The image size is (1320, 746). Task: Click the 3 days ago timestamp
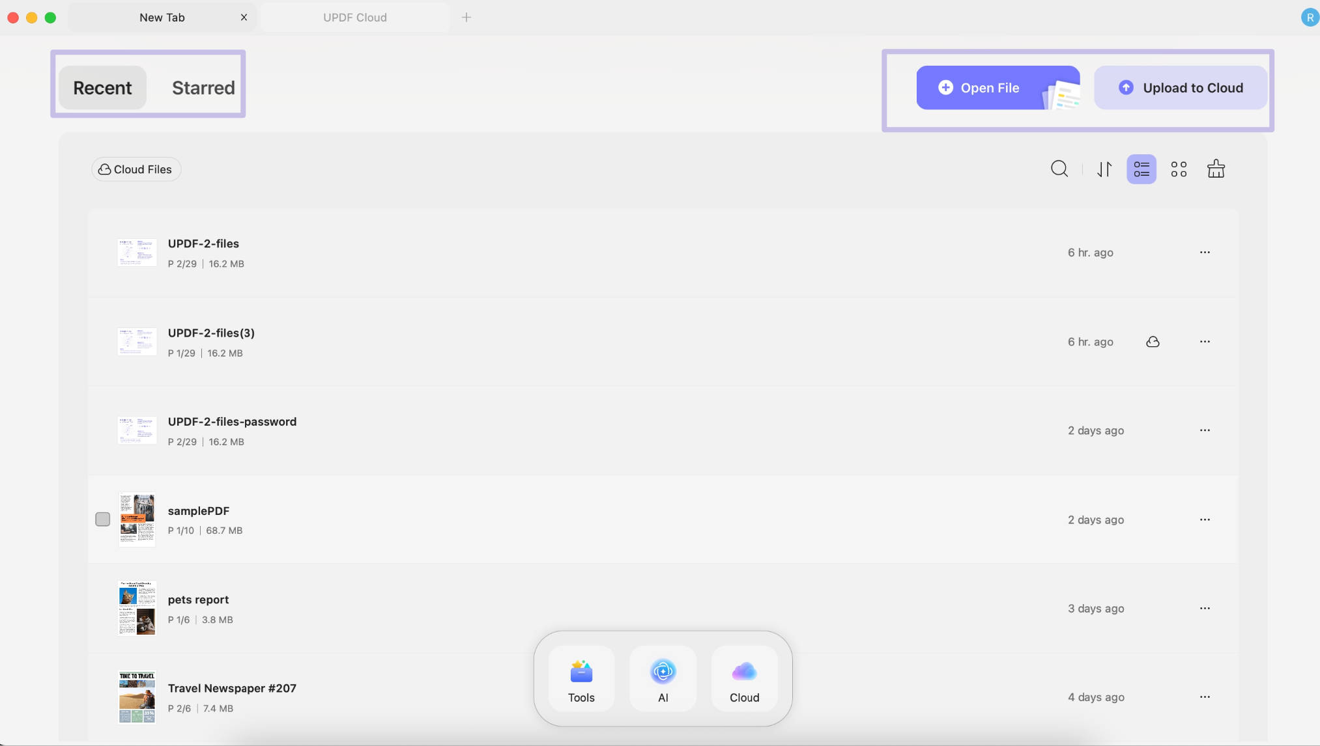pyautogui.click(x=1096, y=609)
